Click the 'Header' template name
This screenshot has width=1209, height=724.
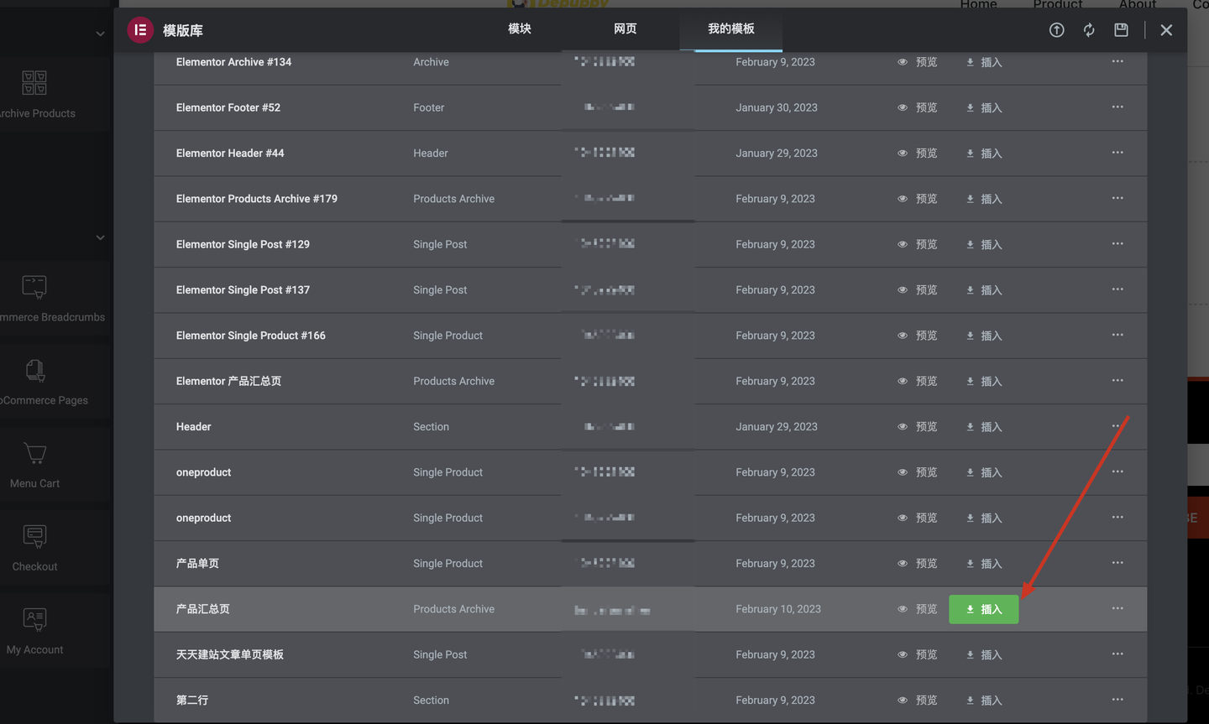tap(193, 427)
